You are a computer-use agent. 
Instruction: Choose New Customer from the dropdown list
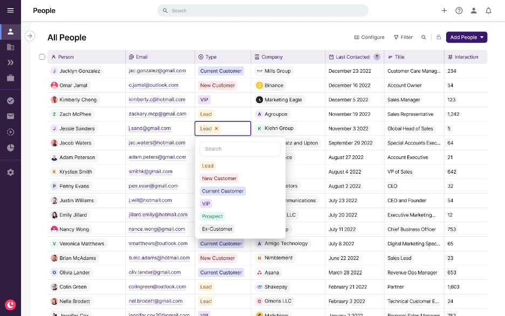tap(220, 178)
